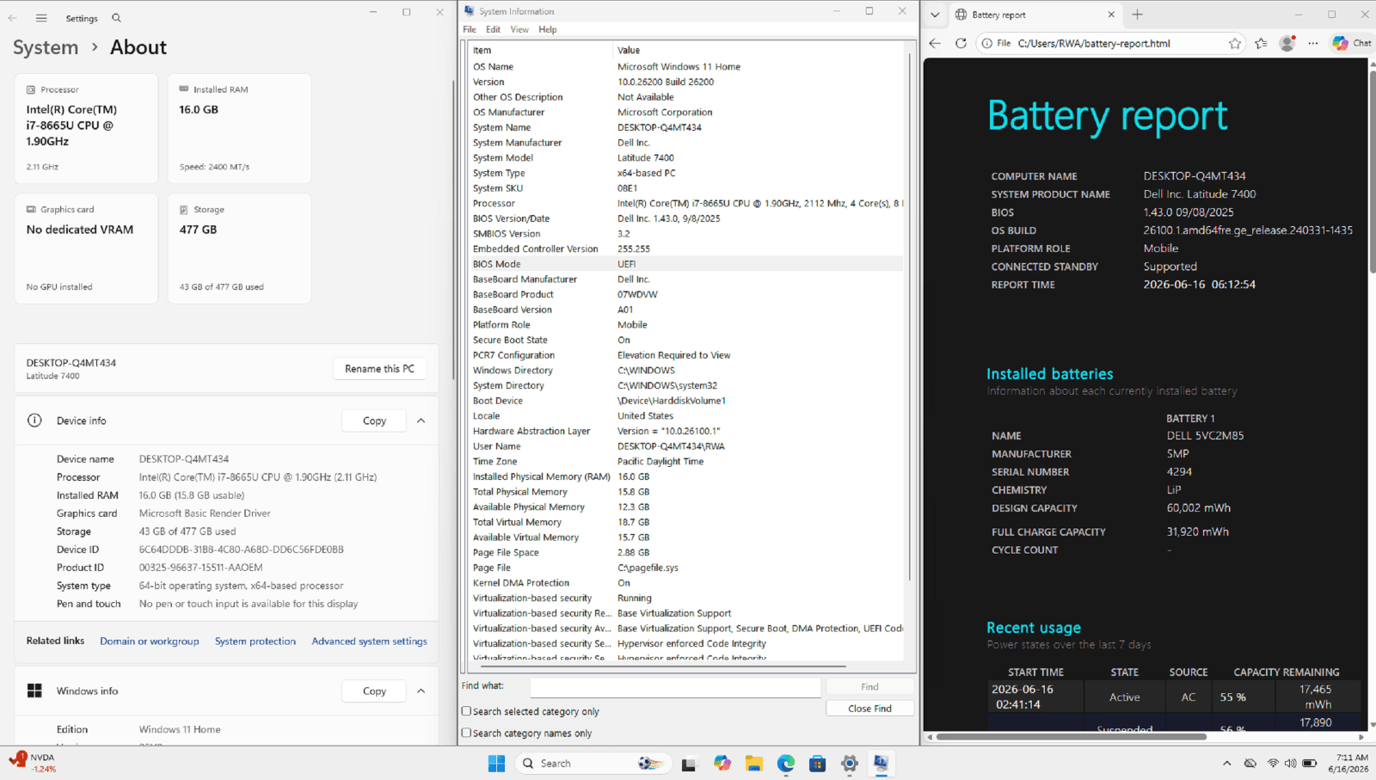
Task: Open Microsoft Store from taskbar
Action: click(x=818, y=764)
